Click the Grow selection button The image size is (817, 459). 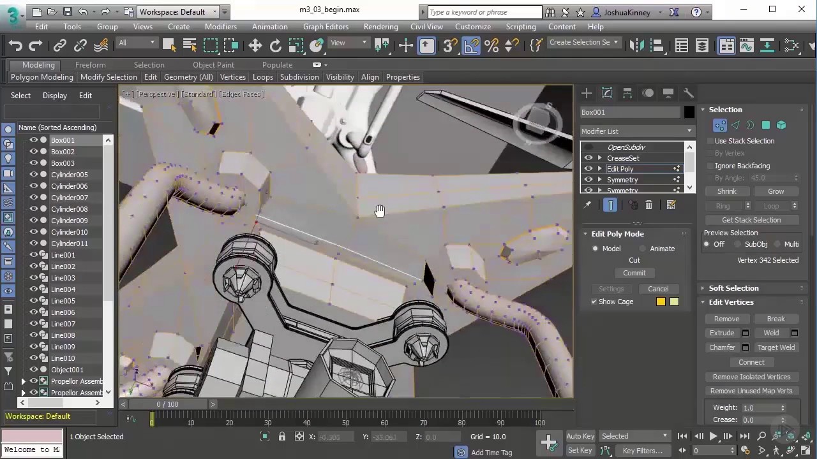(x=776, y=191)
